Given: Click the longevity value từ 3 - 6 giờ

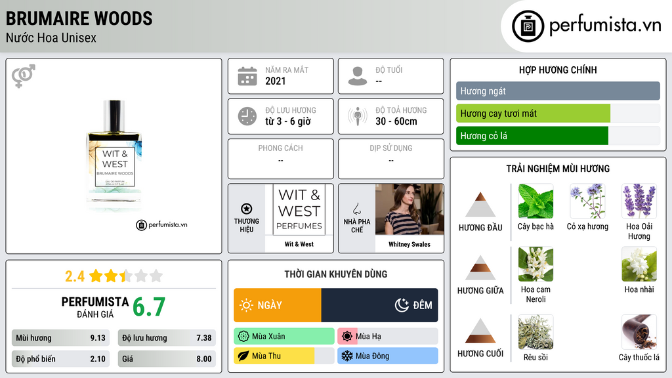Looking at the screenshot, I should (x=288, y=121).
